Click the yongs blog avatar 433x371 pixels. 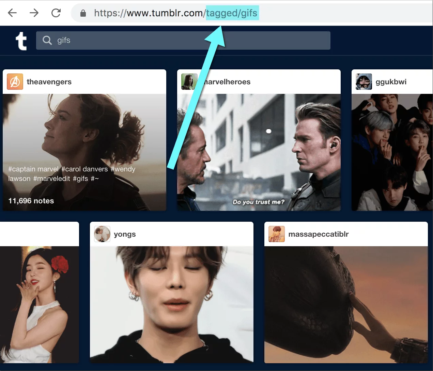[102, 234]
